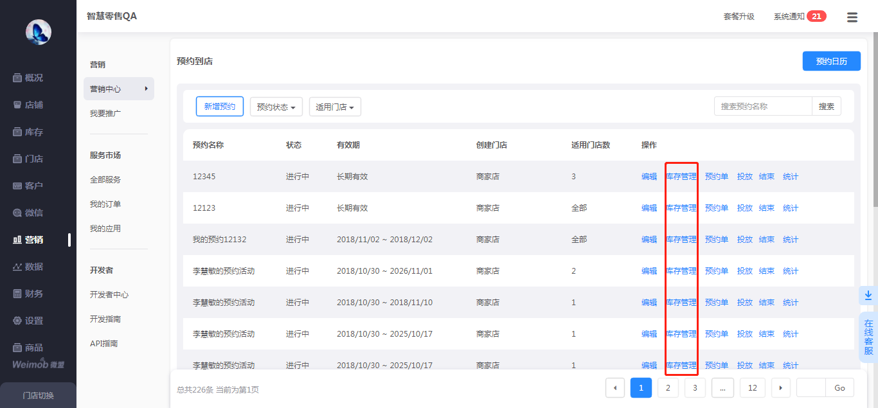Go to 门店 in the sidebar

[x=28, y=159]
